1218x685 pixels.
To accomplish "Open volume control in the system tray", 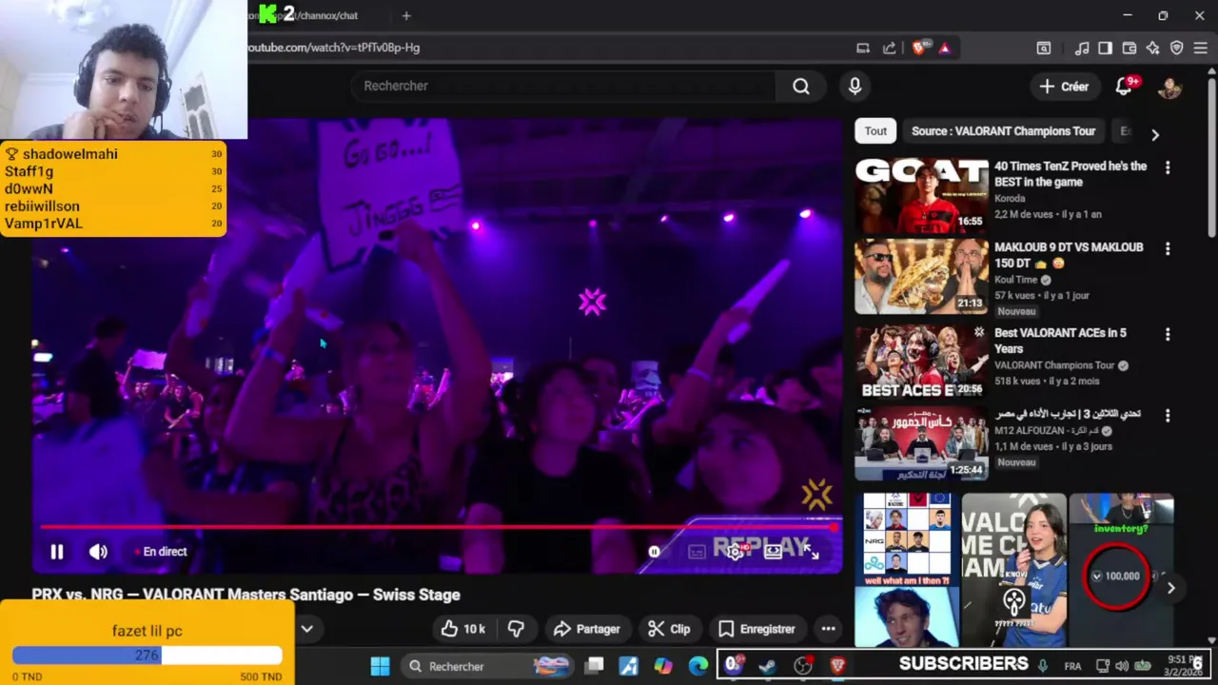I will click(x=1123, y=666).
